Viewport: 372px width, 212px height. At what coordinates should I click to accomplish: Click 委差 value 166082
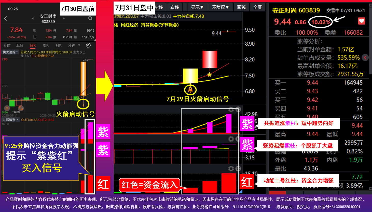353,33
